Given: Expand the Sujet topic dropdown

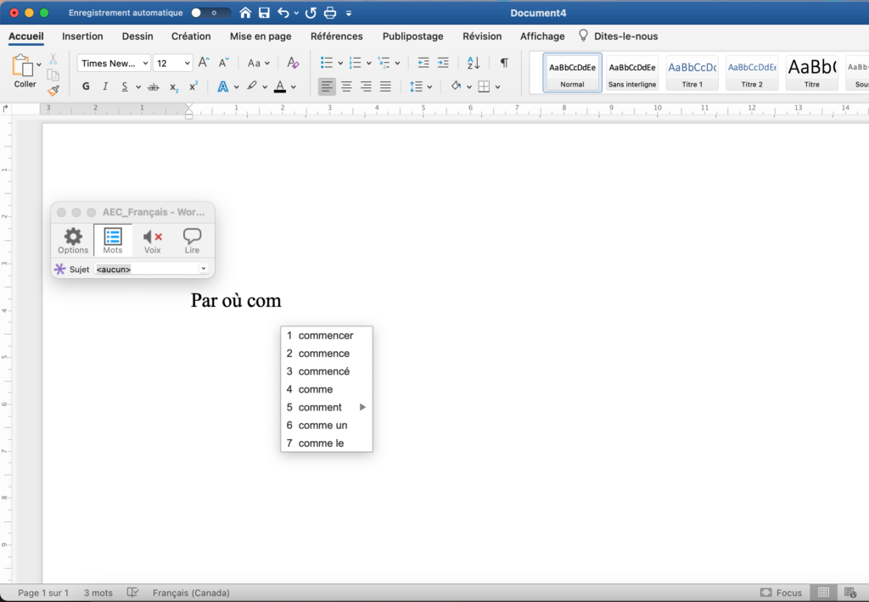Looking at the screenshot, I should [x=204, y=269].
